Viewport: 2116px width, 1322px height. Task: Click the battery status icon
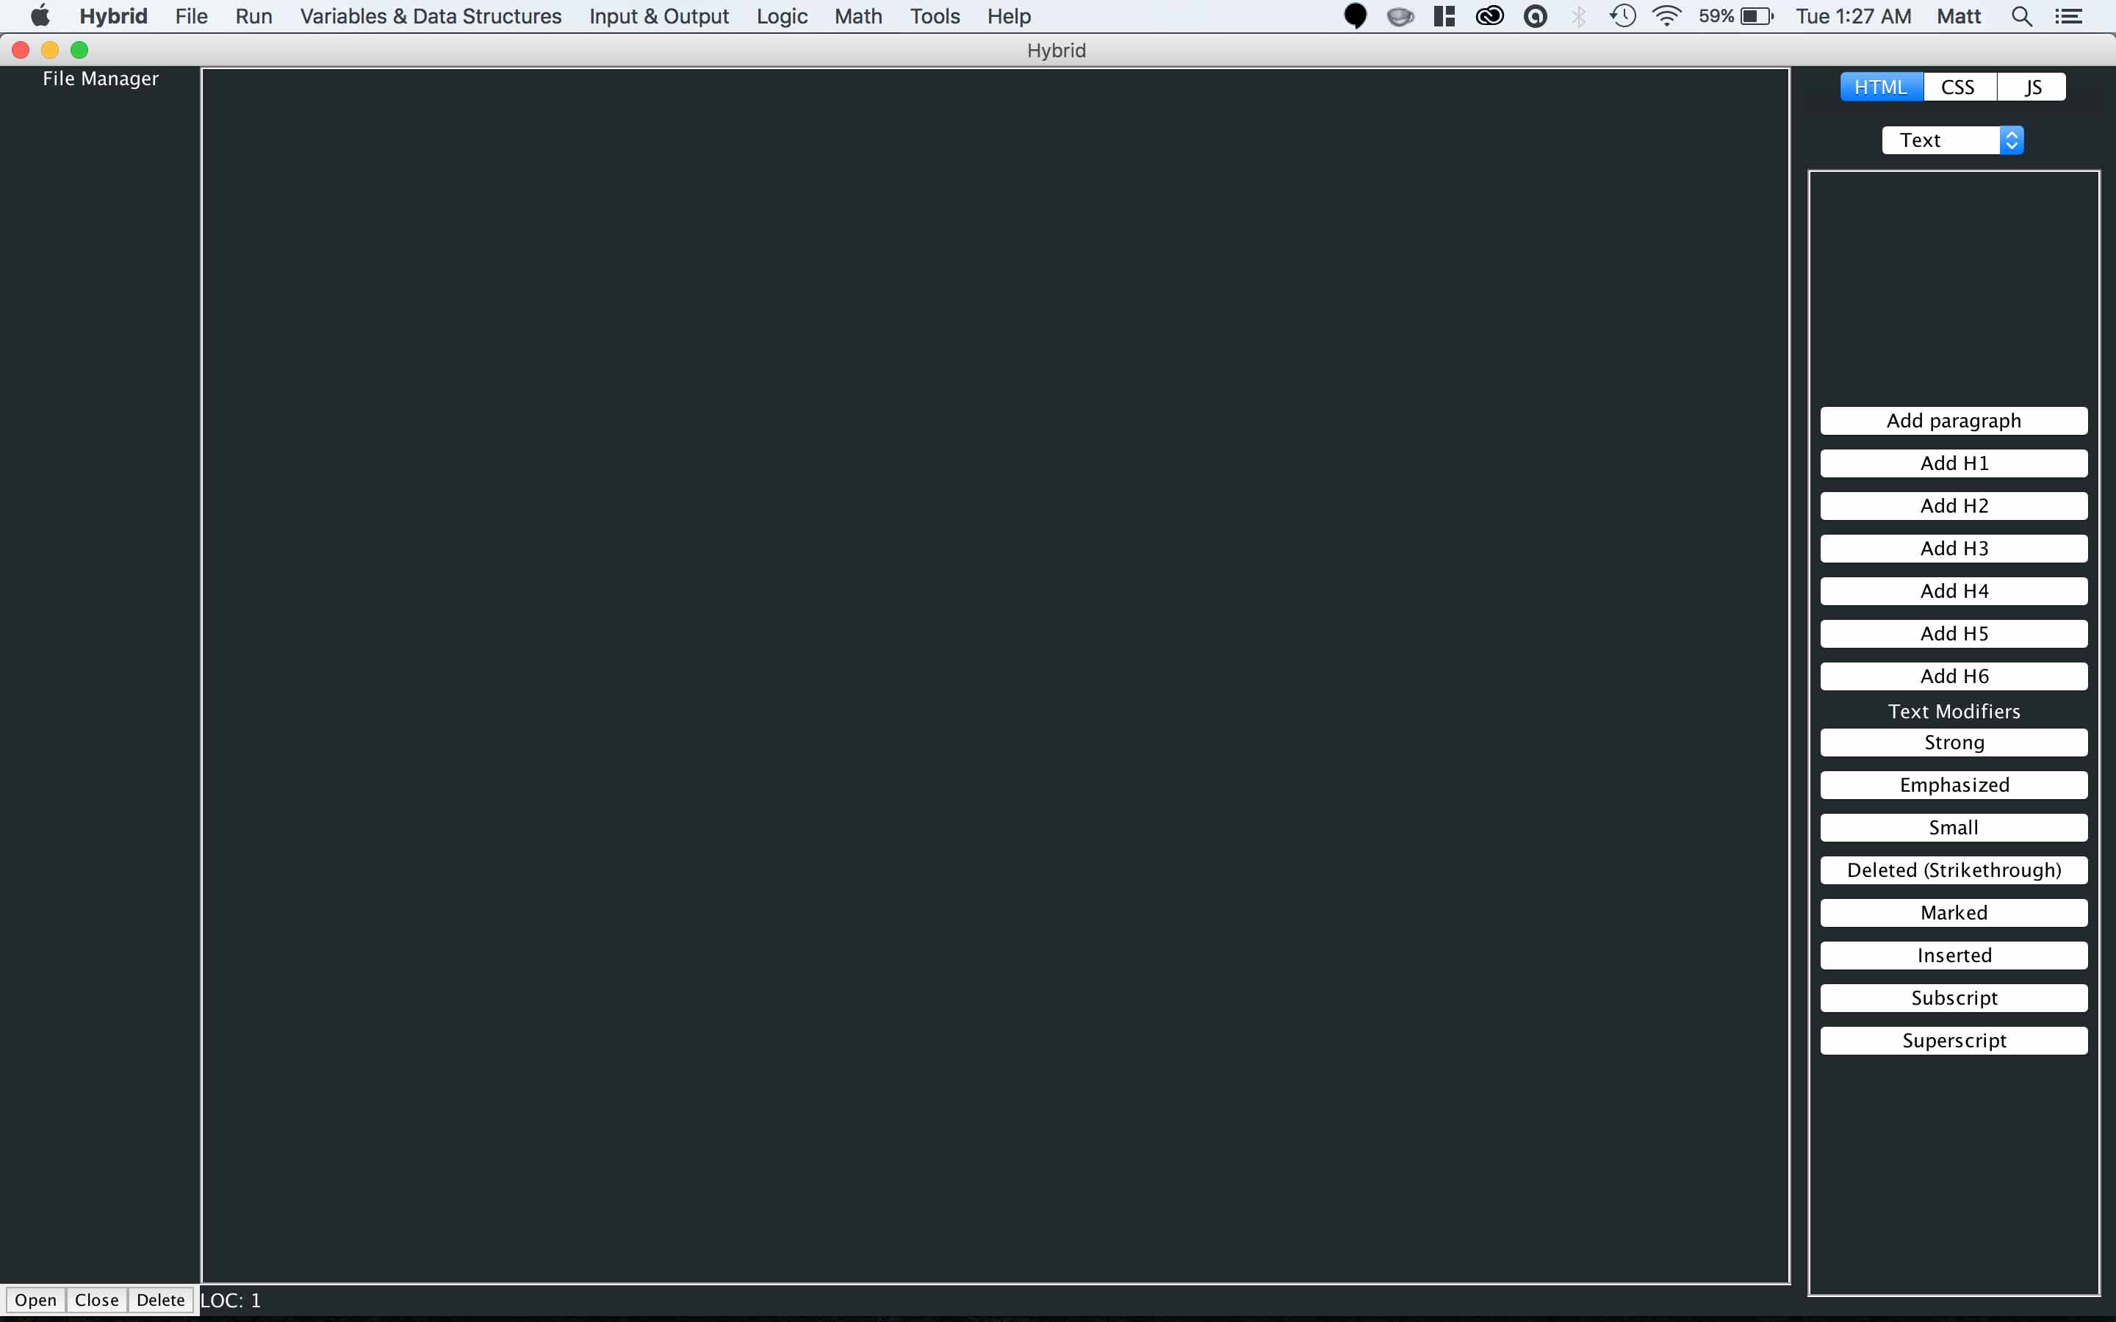1757,15
